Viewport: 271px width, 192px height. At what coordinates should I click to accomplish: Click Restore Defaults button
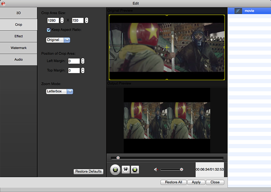[88, 171]
